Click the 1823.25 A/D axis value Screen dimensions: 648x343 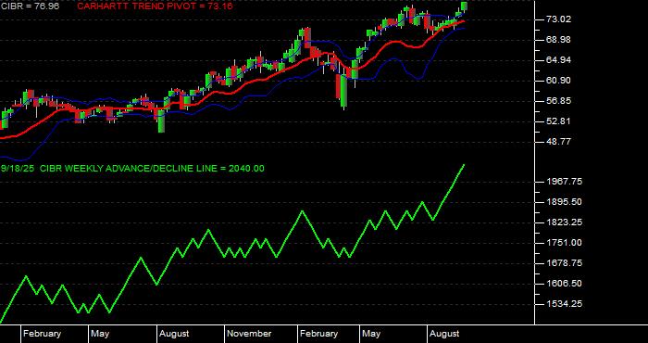pyautogui.click(x=564, y=222)
